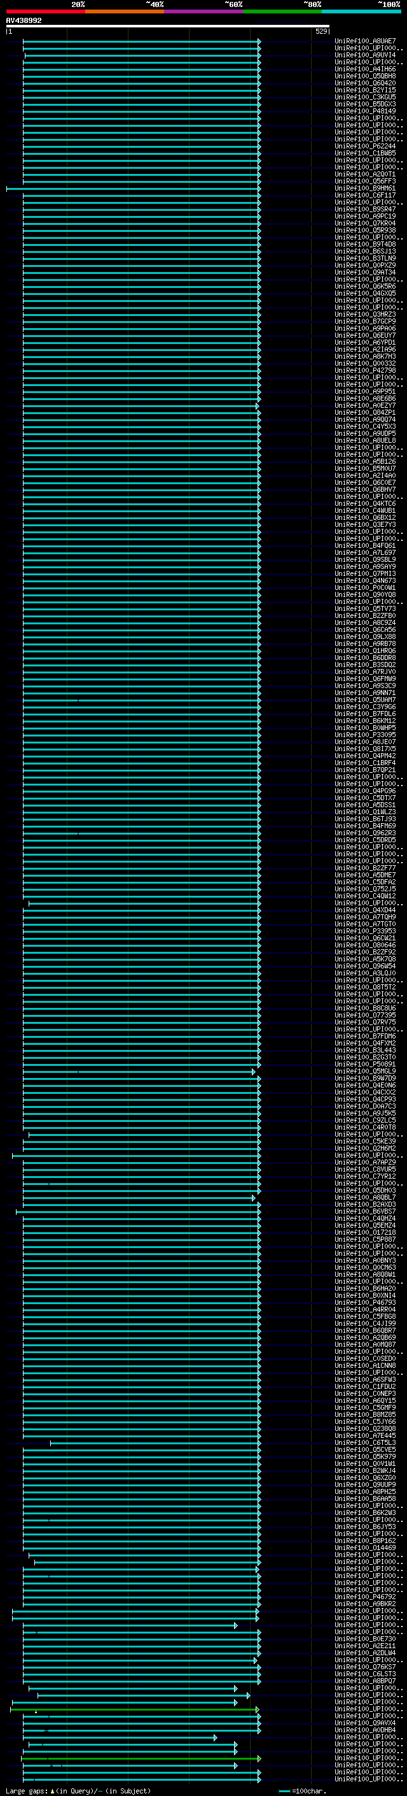Select hit UniRef100_Q962R3
This screenshot has width=407, height=1796.
(365, 833)
